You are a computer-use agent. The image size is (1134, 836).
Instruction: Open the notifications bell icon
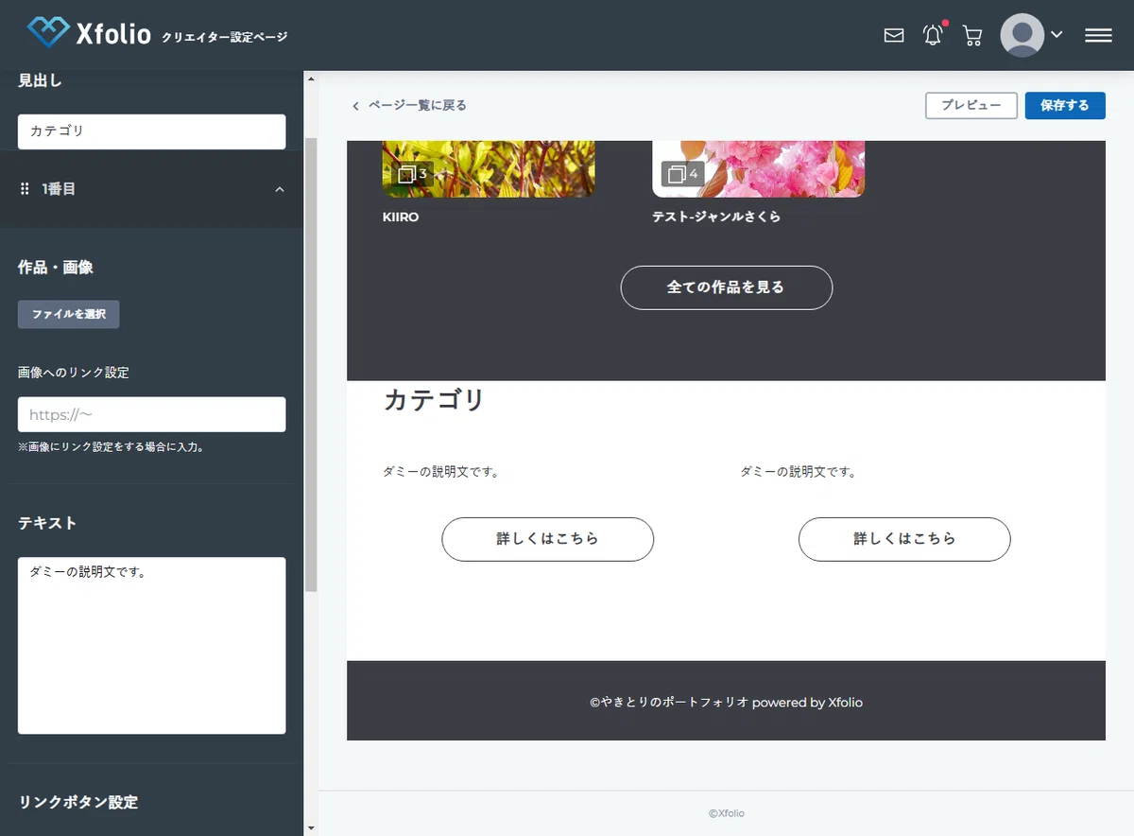933,36
